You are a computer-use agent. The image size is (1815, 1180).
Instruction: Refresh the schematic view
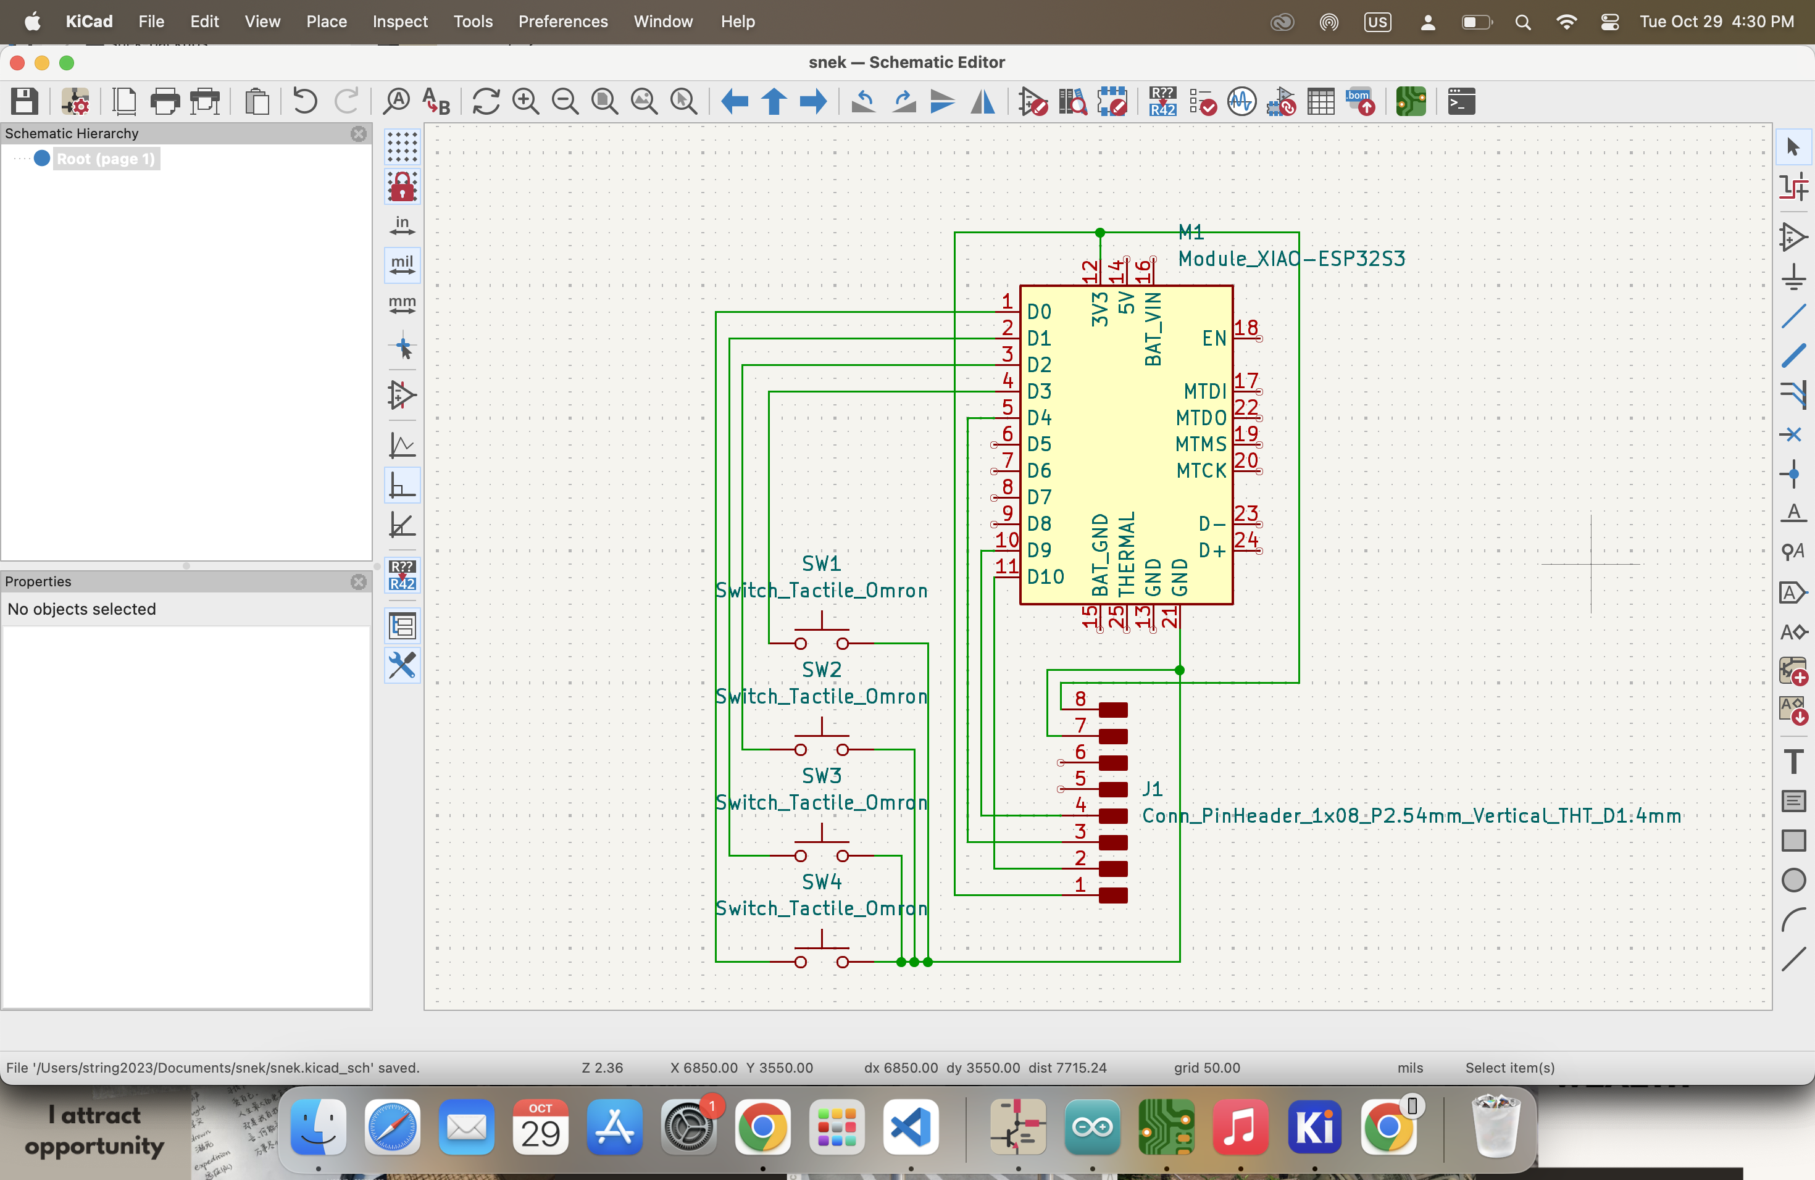tap(486, 101)
